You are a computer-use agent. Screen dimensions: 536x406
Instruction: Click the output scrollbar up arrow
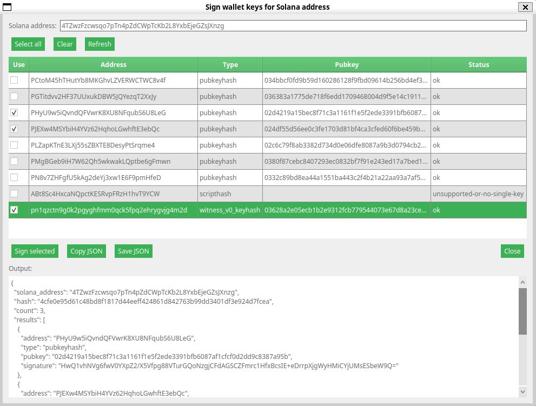coord(522,282)
